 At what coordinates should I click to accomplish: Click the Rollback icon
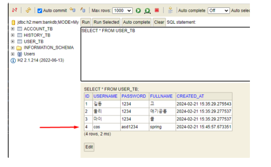pyautogui.click(x=72, y=10)
